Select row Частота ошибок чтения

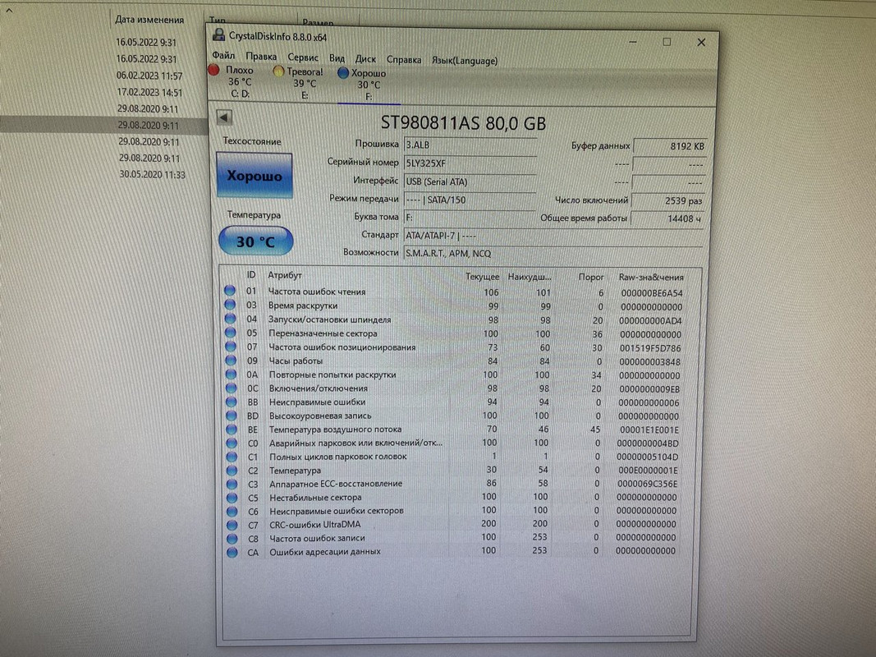(454, 292)
